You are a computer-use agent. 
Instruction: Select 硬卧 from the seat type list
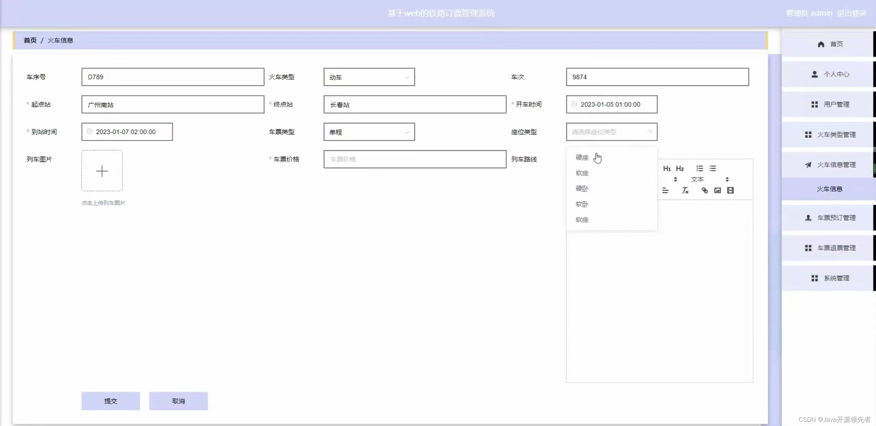(x=611, y=189)
